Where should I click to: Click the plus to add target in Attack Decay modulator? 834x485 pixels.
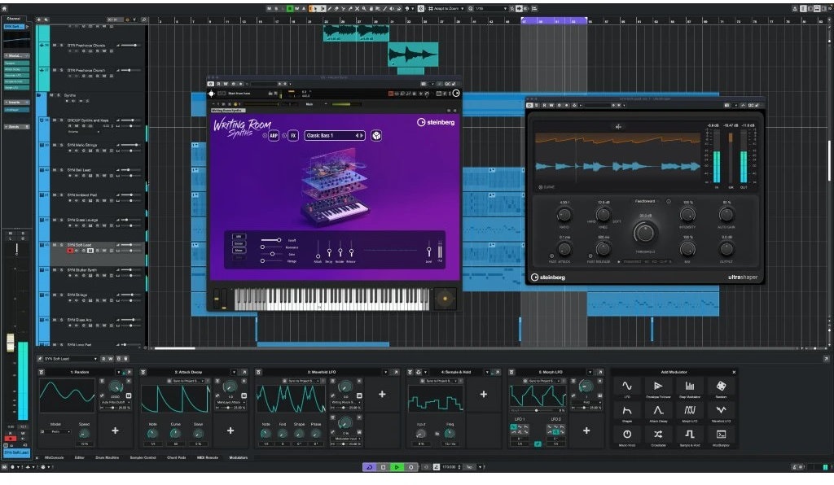pyautogui.click(x=230, y=430)
